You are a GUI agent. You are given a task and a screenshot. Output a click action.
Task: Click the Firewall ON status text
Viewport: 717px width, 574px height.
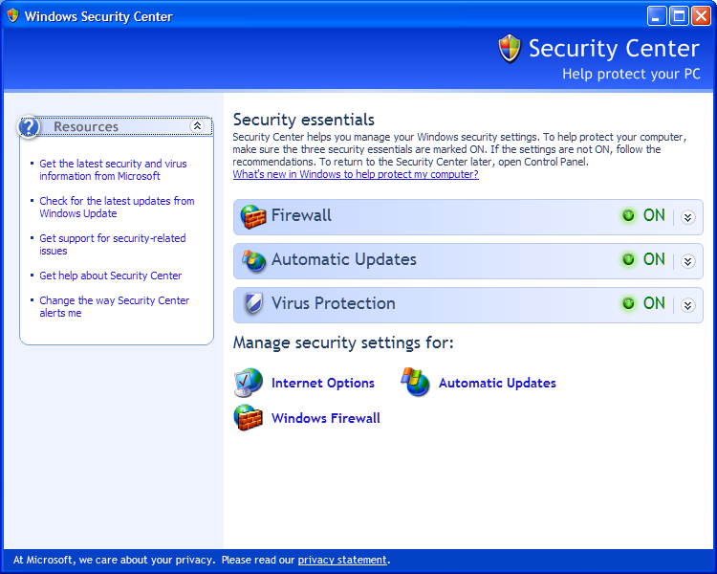coord(654,215)
